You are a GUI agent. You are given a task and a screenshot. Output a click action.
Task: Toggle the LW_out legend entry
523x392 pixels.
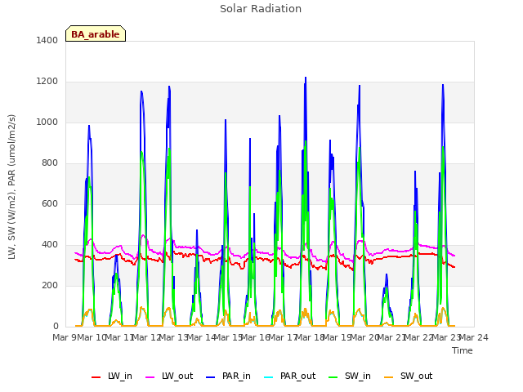[169, 376]
